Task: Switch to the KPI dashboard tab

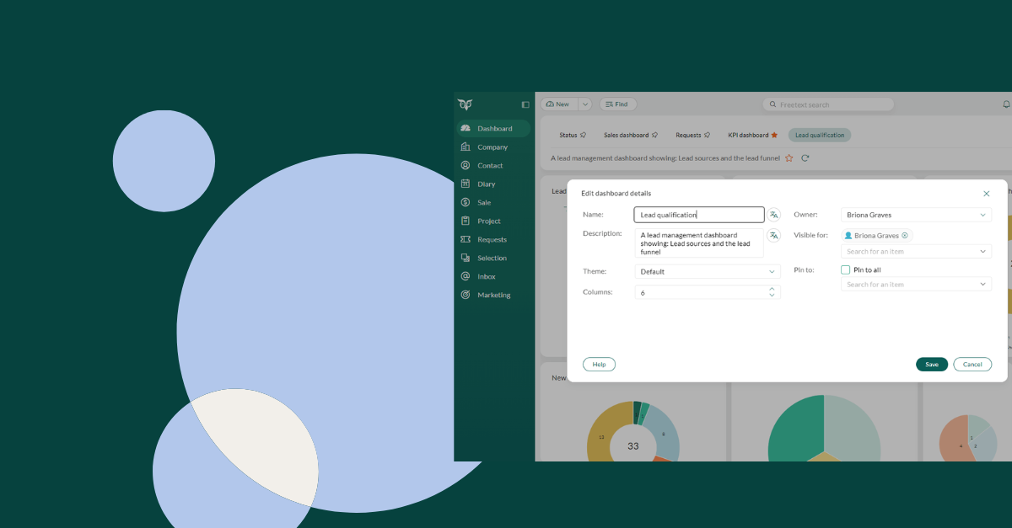Action: [752, 135]
